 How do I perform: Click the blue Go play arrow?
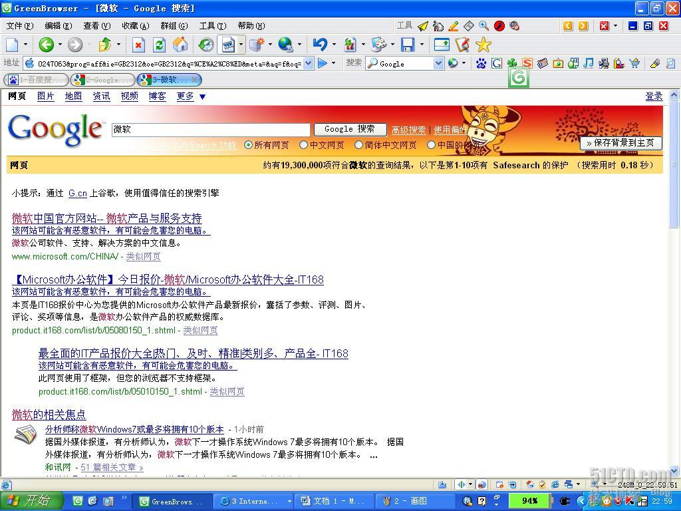pyautogui.click(x=323, y=63)
